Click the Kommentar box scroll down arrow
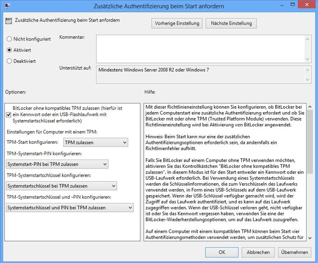This screenshot has width=318, height=263. 307,59
